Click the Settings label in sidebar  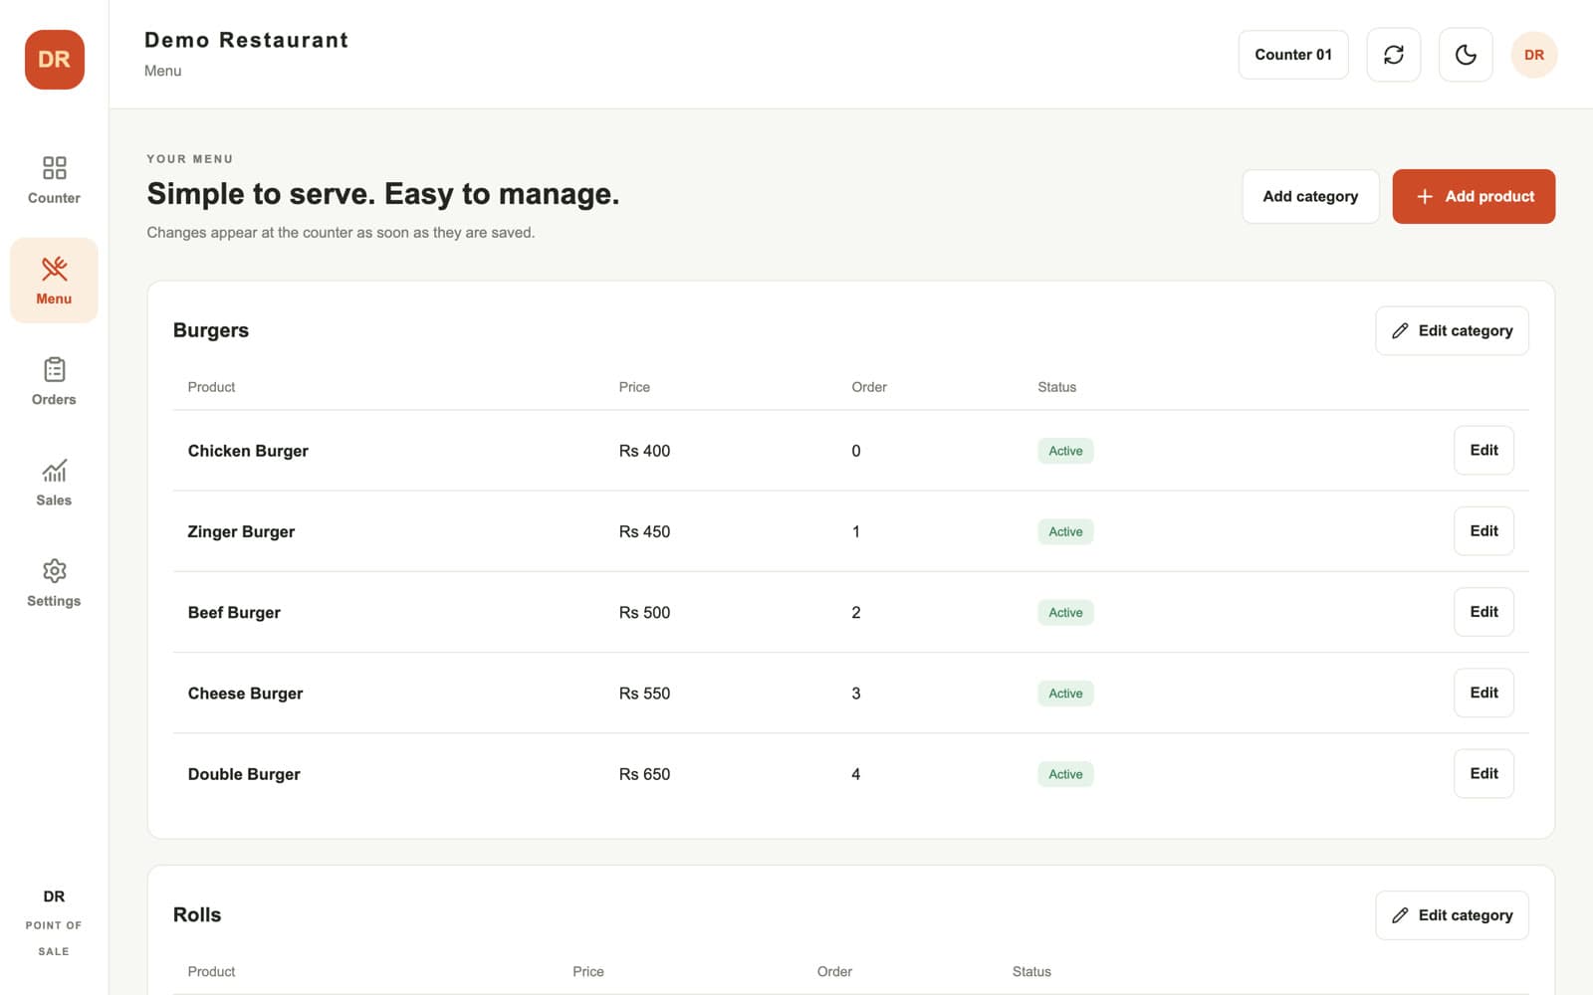54,601
